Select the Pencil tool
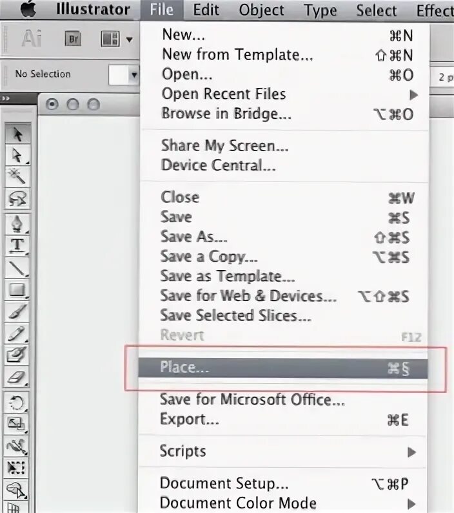 [17, 333]
